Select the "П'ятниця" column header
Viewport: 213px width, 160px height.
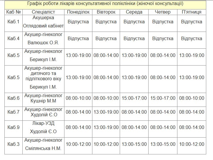pyautogui.click(x=191, y=12)
